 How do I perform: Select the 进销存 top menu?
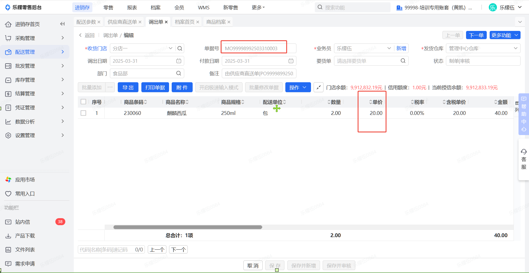pos(82,8)
